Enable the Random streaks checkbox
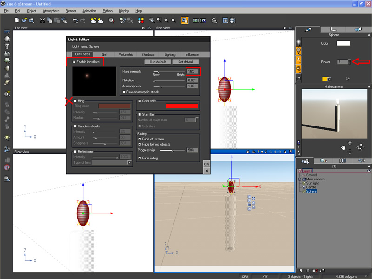 75,126
